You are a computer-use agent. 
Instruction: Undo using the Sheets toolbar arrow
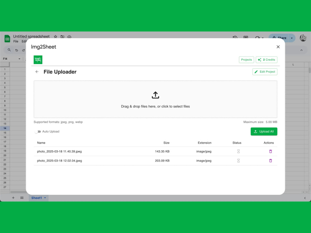(x=17, y=50)
